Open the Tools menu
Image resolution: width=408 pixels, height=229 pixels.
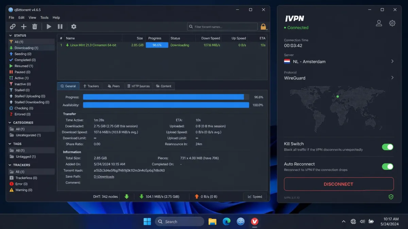pos(44,18)
